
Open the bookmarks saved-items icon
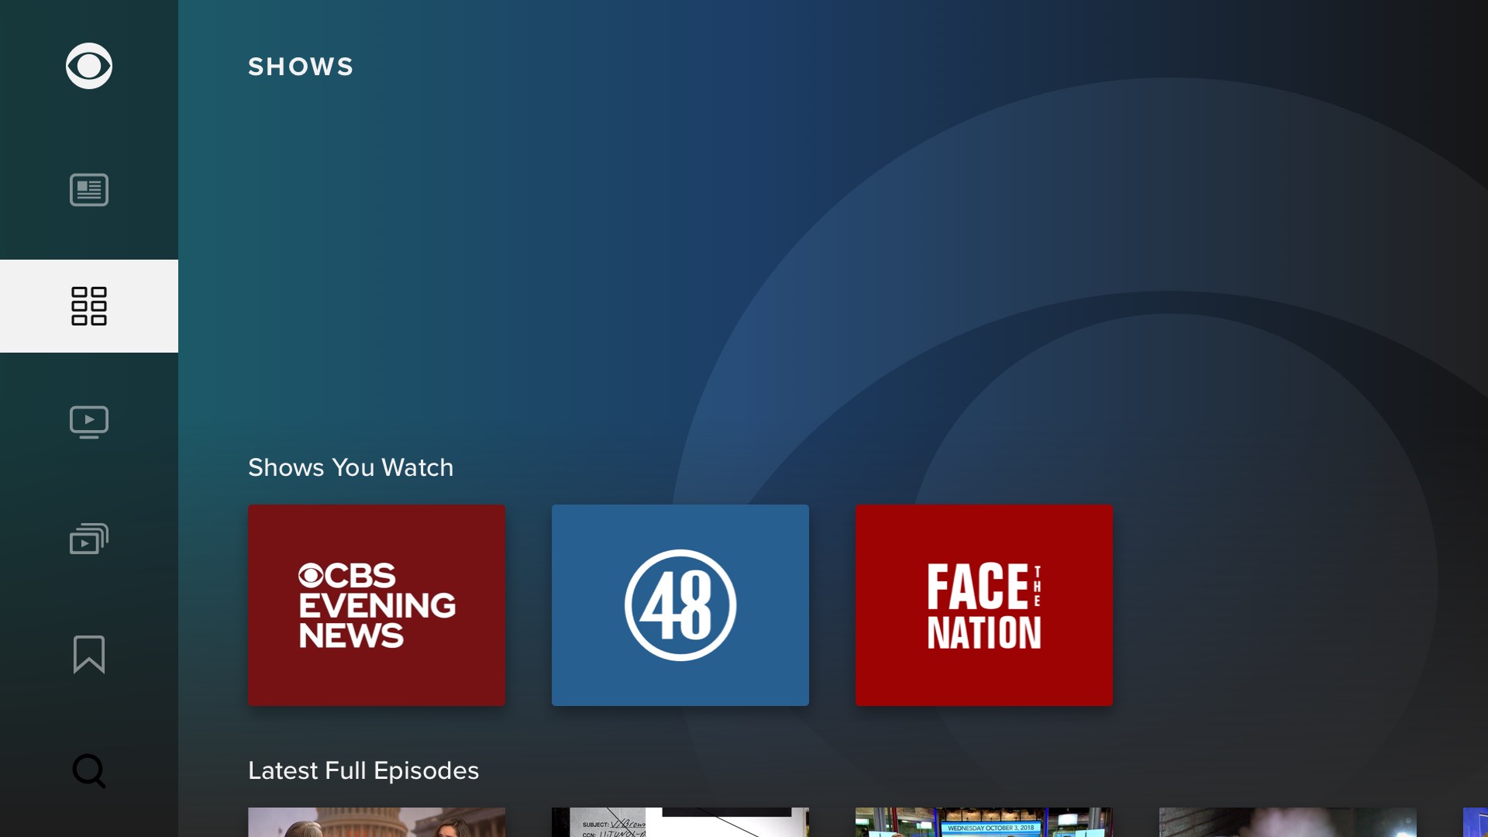click(89, 655)
